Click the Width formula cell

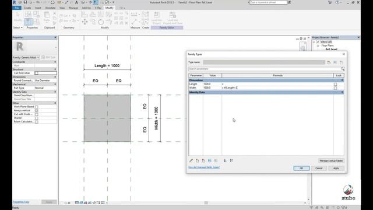coord(277,88)
